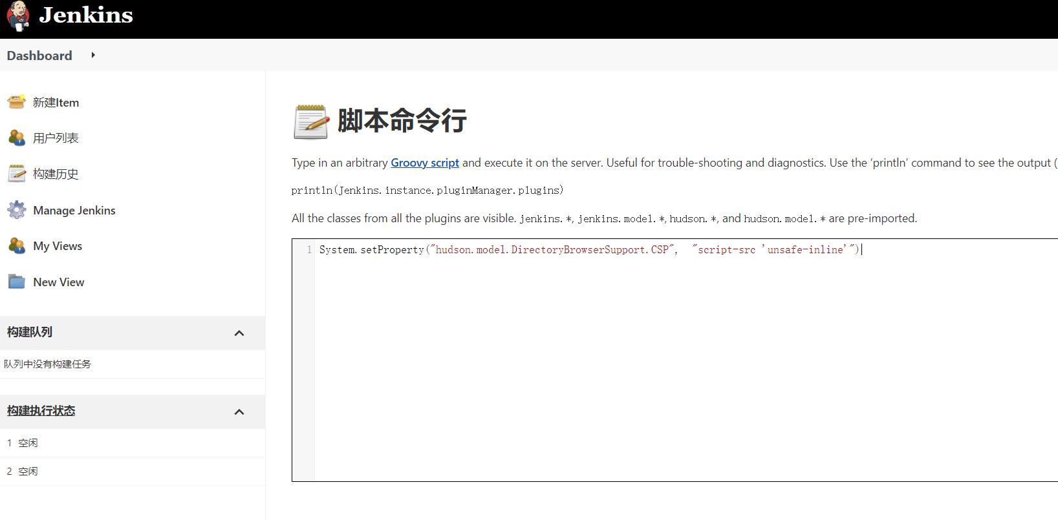Select executor row 2 空闲
The width and height of the screenshot is (1058, 520).
(x=133, y=472)
